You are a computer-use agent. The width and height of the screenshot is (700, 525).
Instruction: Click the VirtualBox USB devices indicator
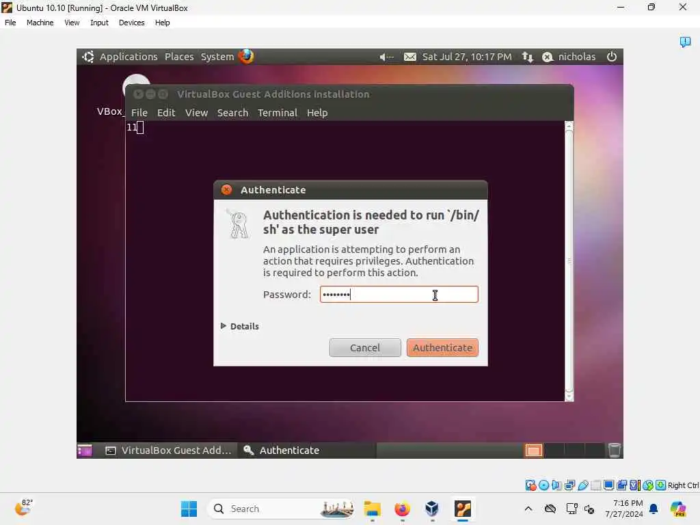click(582, 485)
